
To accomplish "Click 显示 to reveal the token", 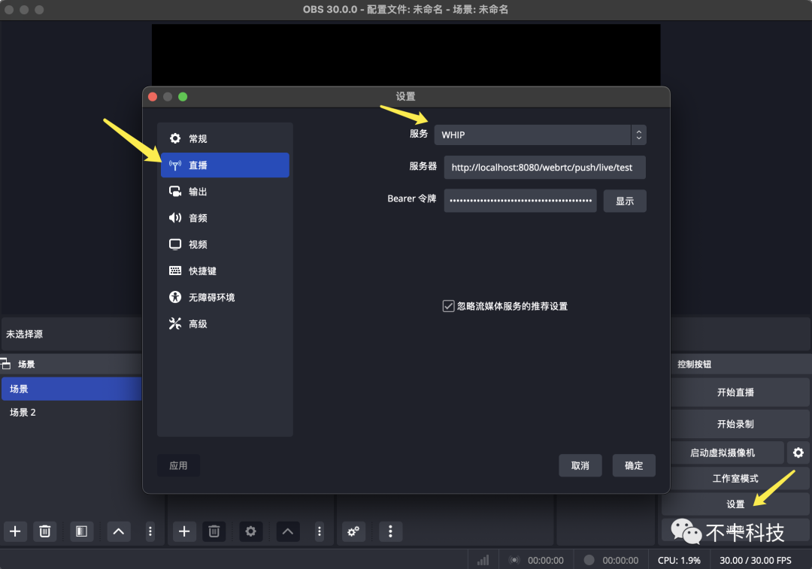I will tap(625, 201).
